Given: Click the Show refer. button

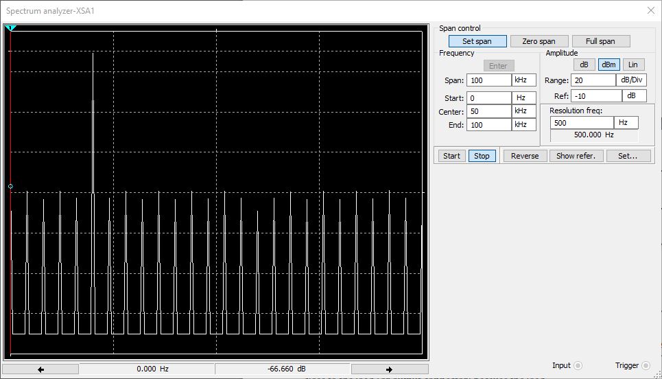Looking at the screenshot, I should (576, 156).
